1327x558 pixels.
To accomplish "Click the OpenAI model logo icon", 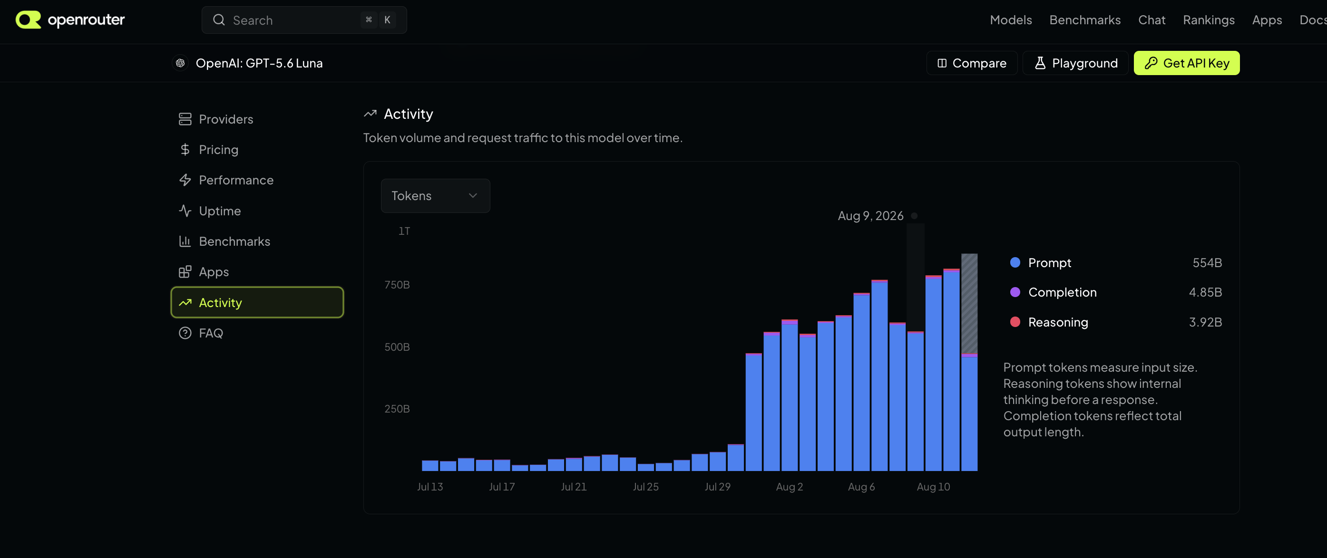I will pos(180,63).
